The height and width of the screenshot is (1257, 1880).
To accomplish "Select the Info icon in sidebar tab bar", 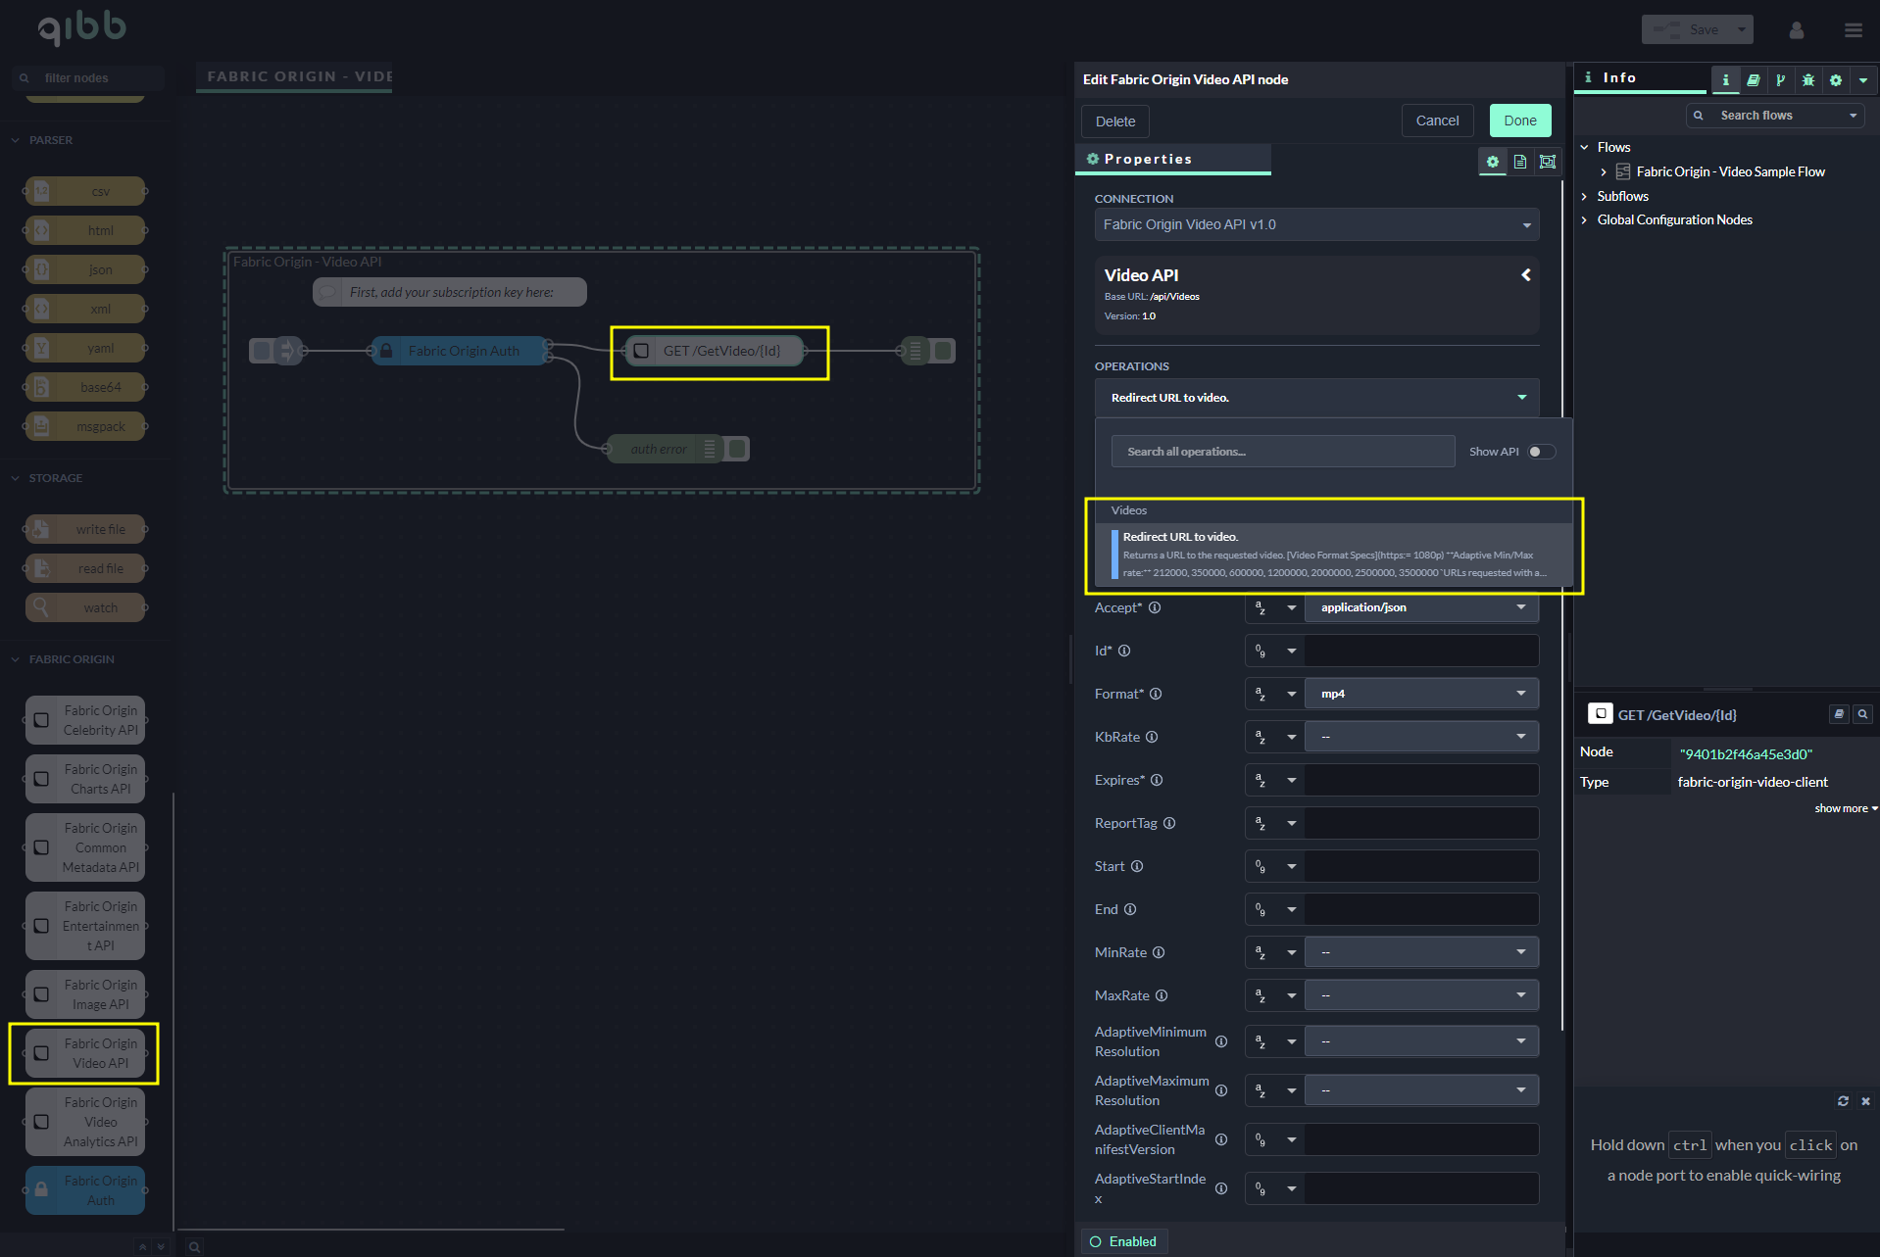I will [x=1726, y=80].
